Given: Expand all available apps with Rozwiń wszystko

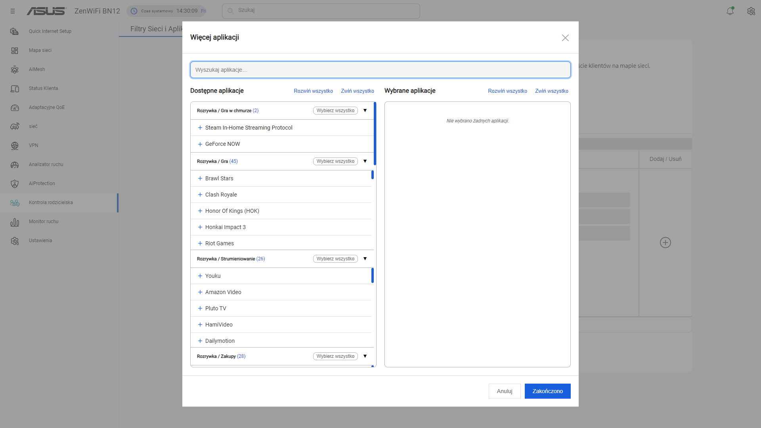Looking at the screenshot, I should 313,91.
